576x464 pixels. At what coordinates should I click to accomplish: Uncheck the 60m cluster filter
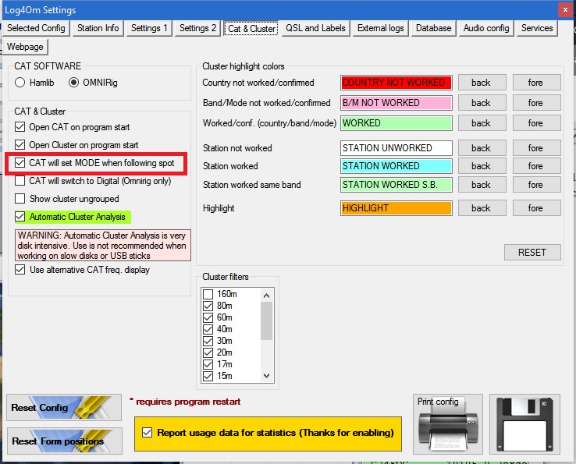pos(208,317)
